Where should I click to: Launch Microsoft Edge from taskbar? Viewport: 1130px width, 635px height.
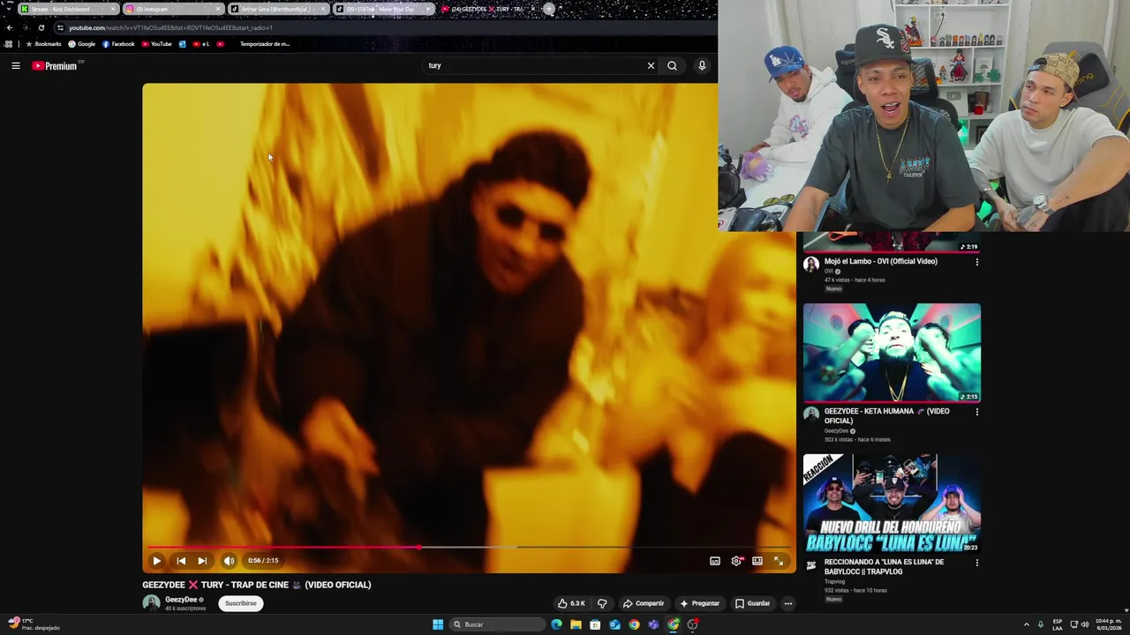tap(556, 624)
